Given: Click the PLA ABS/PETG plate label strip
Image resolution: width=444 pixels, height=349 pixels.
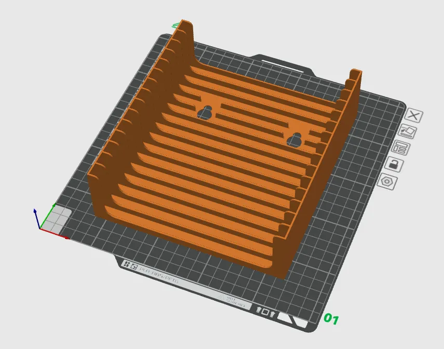Looking at the screenshot, I should point(158,273).
